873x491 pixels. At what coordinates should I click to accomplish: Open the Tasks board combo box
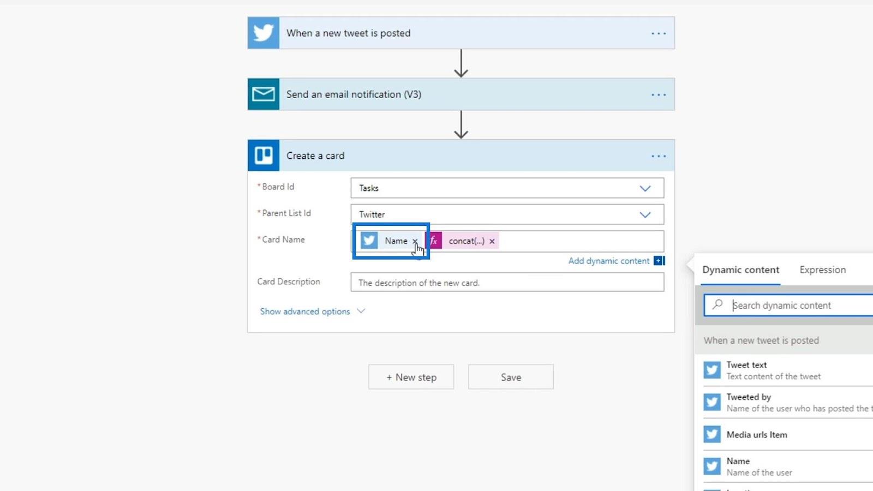[507, 188]
